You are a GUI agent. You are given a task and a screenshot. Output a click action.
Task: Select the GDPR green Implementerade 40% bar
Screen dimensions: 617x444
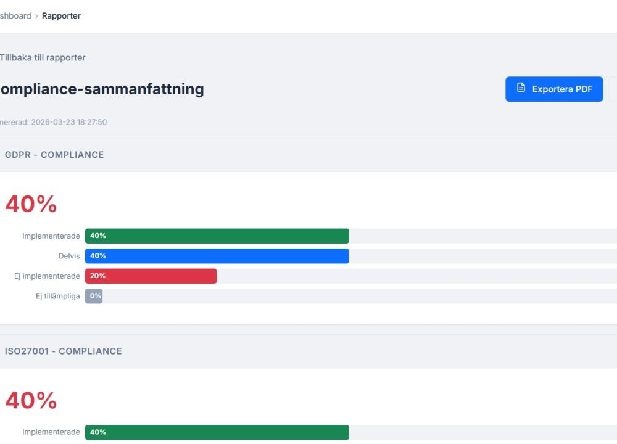(x=217, y=236)
